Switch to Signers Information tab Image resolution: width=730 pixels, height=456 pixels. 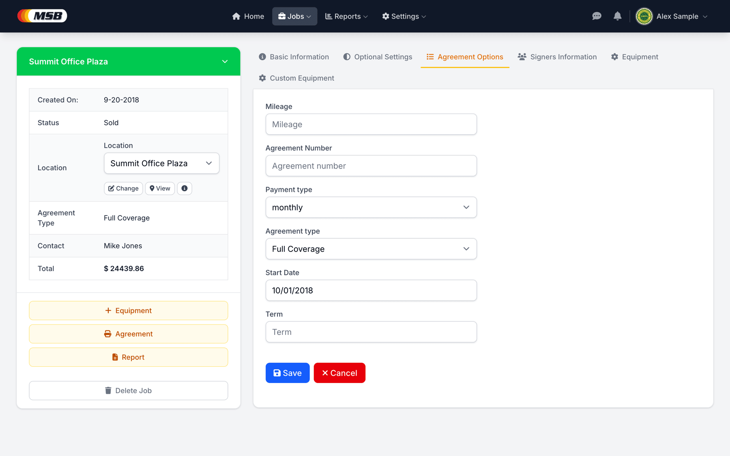pyautogui.click(x=557, y=57)
